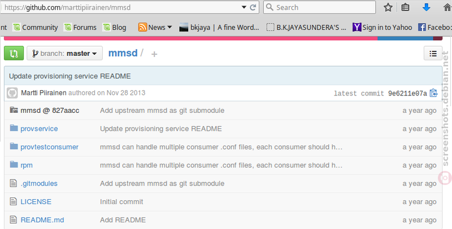Open the provtestconsumer folder
This screenshot has height=229, width=452.
[x=49, y=147]
